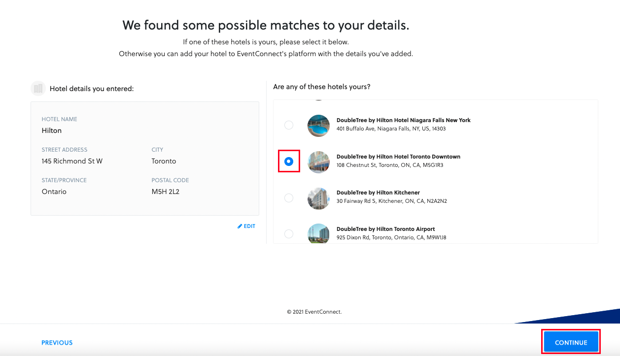Select the Niagara Falls New York radio button

[289, 125]
